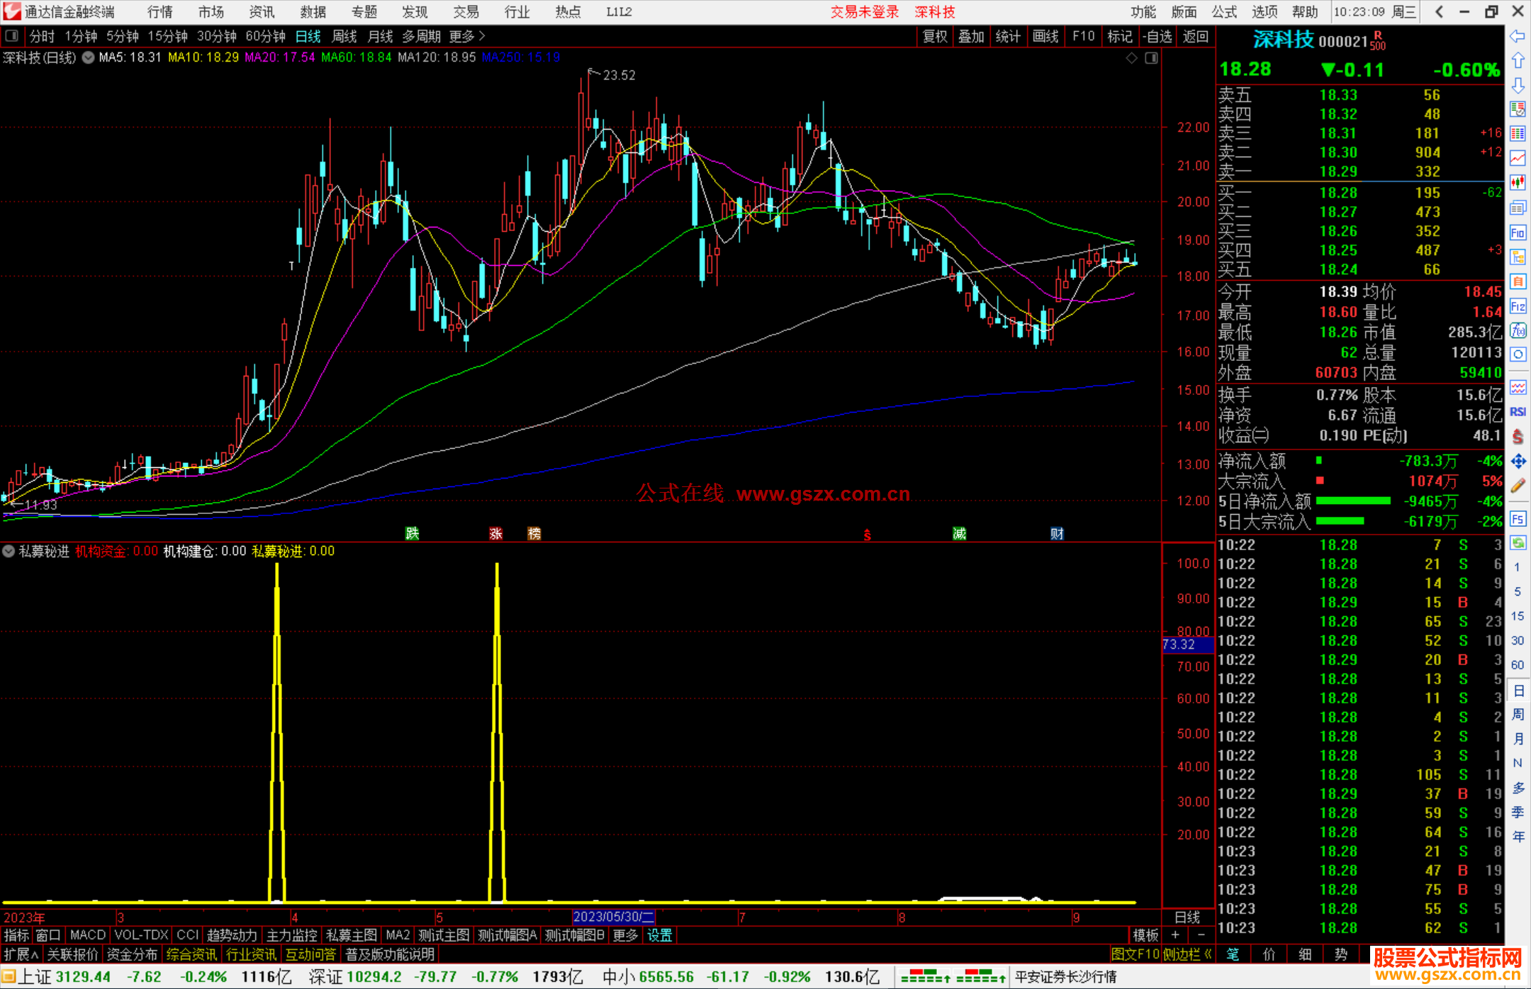Viewport: 1531px width, 989px height.
Task: Open the F10 info sidebar icon
Action: click(x=1518, y=233)
